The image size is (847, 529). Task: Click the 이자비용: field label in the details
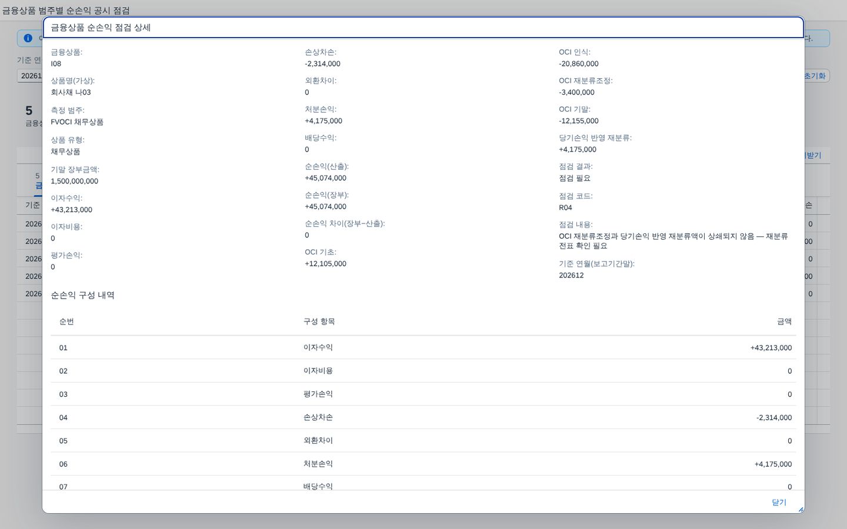(66, 226)
